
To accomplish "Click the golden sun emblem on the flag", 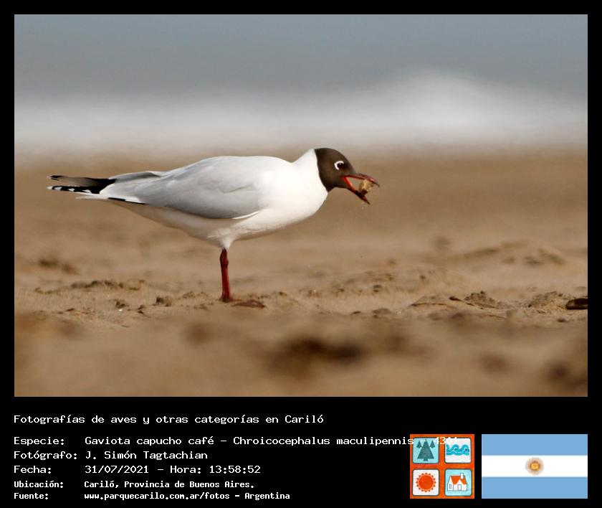I will pos(534,466).
